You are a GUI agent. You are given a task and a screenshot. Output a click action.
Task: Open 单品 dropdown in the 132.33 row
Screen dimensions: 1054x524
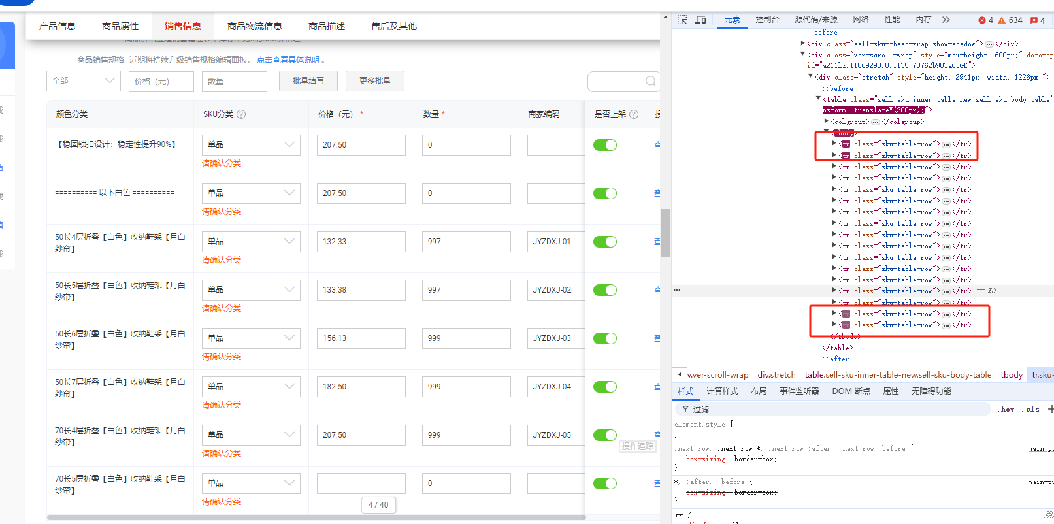click(x=251, y=242)
